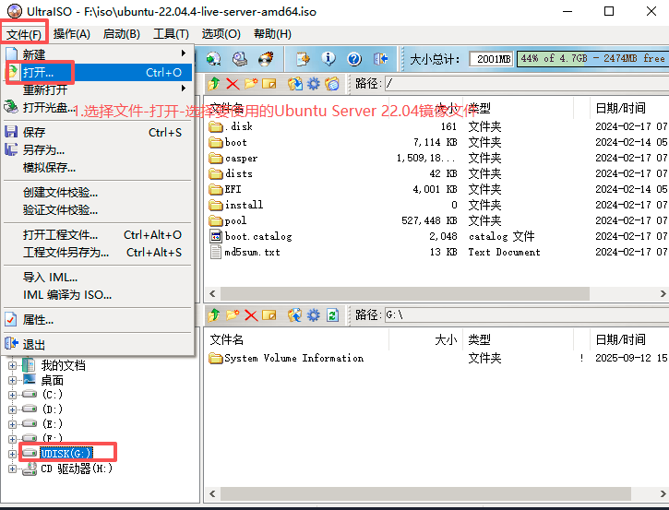Open ISO info via blue 'i' icon
Viewport: 669px width, 510px height.
(329, 59)
